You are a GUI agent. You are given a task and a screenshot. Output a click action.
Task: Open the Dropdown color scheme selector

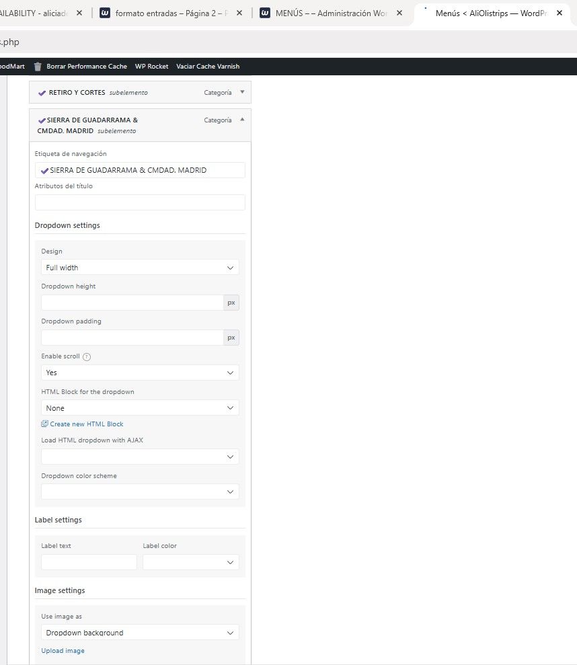140,492
